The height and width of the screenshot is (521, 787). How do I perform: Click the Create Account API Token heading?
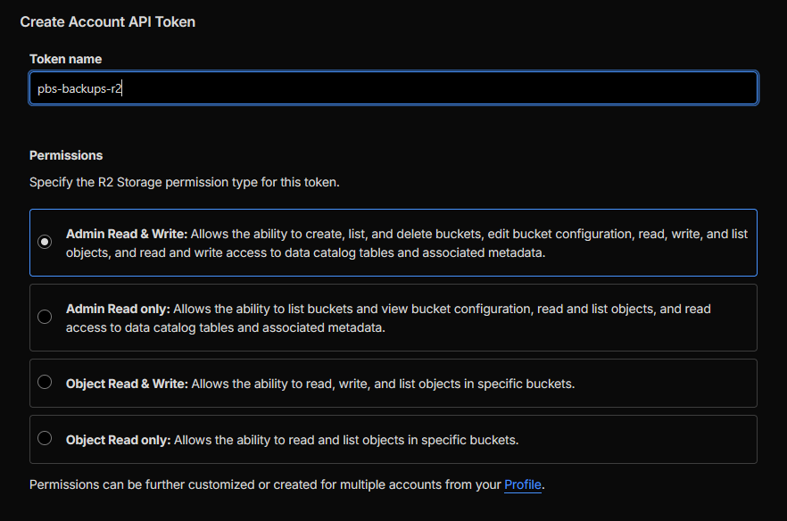pos(107,21)
